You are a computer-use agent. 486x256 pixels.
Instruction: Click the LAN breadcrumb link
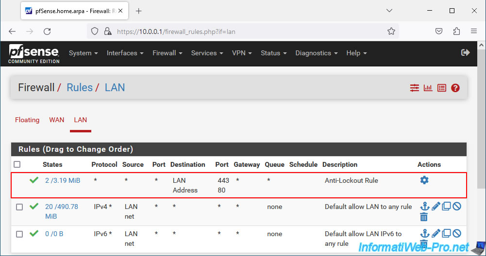115,88
